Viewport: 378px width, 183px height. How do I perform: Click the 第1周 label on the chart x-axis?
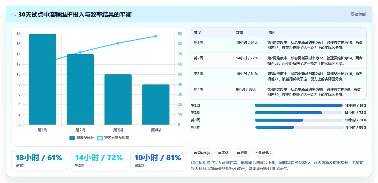42,130
